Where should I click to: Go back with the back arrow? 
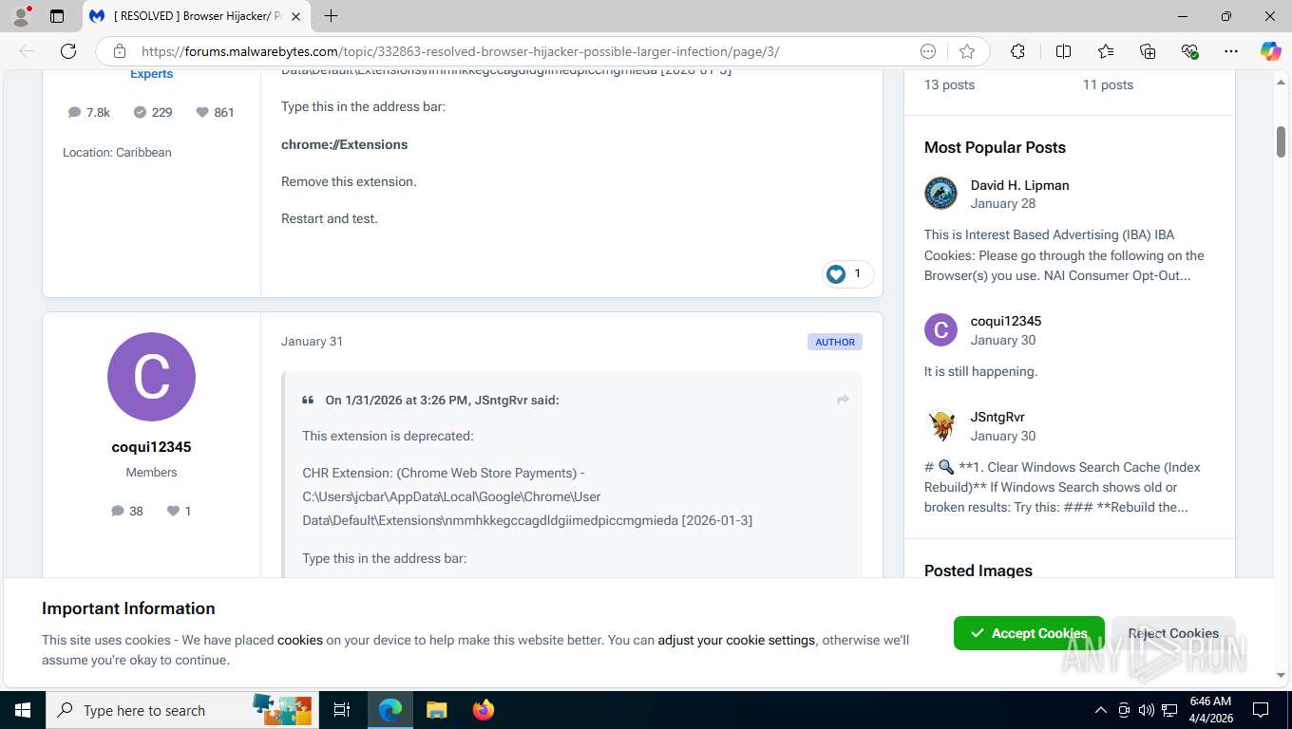click(27, 51)
